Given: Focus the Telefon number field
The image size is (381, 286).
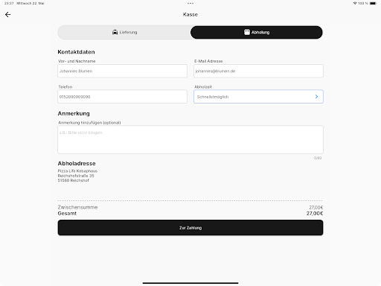Looking at the screenshot, I should pyautogui.click(x=122, y=97).
